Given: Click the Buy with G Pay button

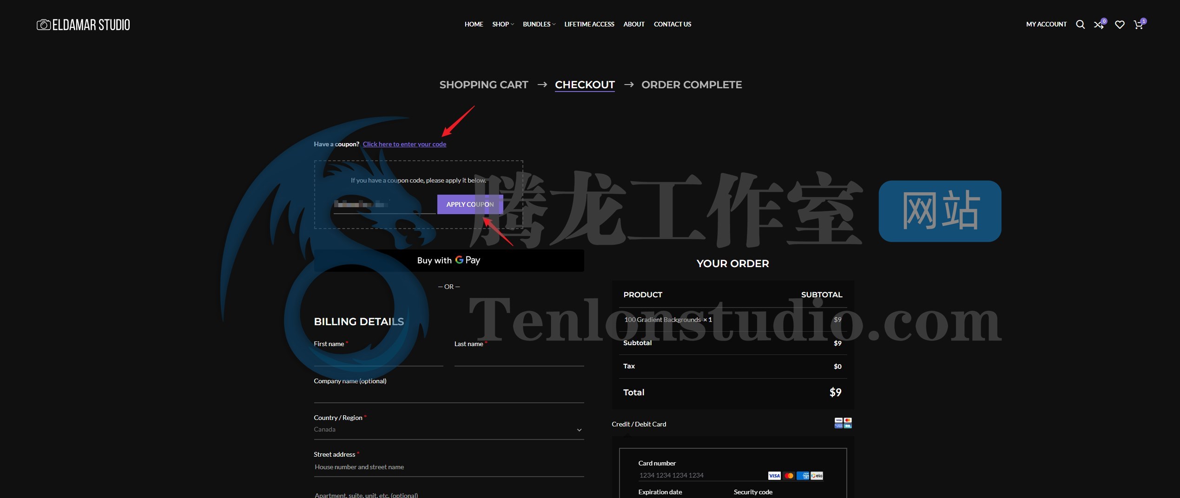Looking at the screenshot, I should tap(448, 260).
